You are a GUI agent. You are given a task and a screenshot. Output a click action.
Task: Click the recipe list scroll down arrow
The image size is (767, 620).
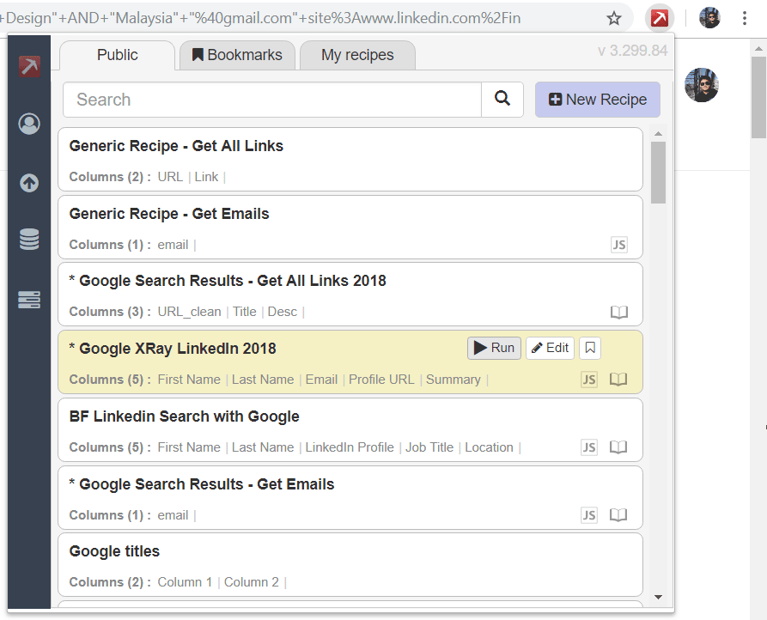pos(659,597)
